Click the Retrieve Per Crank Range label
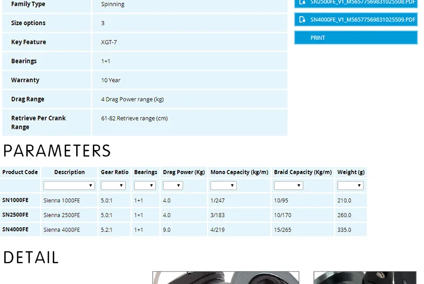Viewport: 424px width, 284px height. tap(39, 123)
